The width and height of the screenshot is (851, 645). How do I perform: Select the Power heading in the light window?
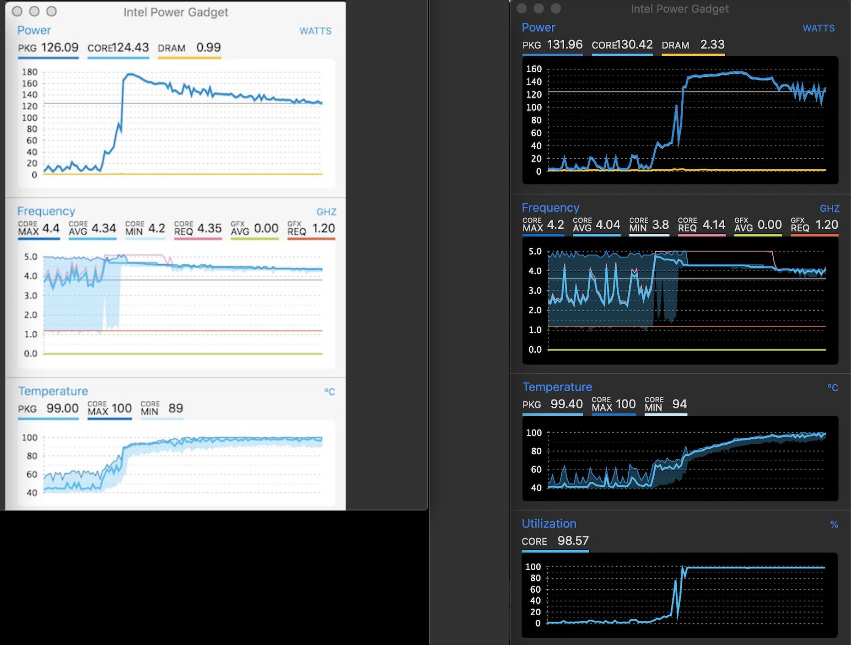click(x=34, y=30)
